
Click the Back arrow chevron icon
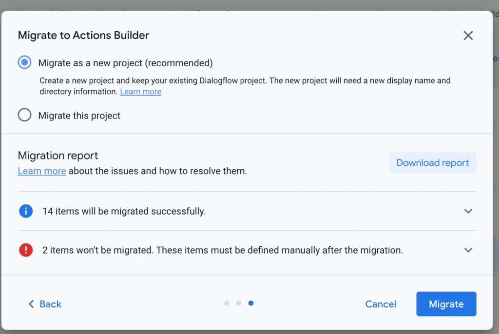[x=31, y=304]
